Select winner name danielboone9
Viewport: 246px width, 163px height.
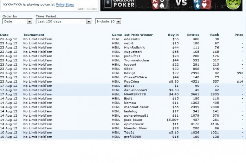pos(136,90)
